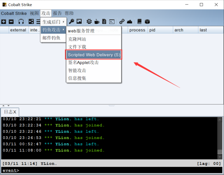Click the split pane collapse-up arrow
The width and height of the screenshot is (224, 175).
pos(4,106)
